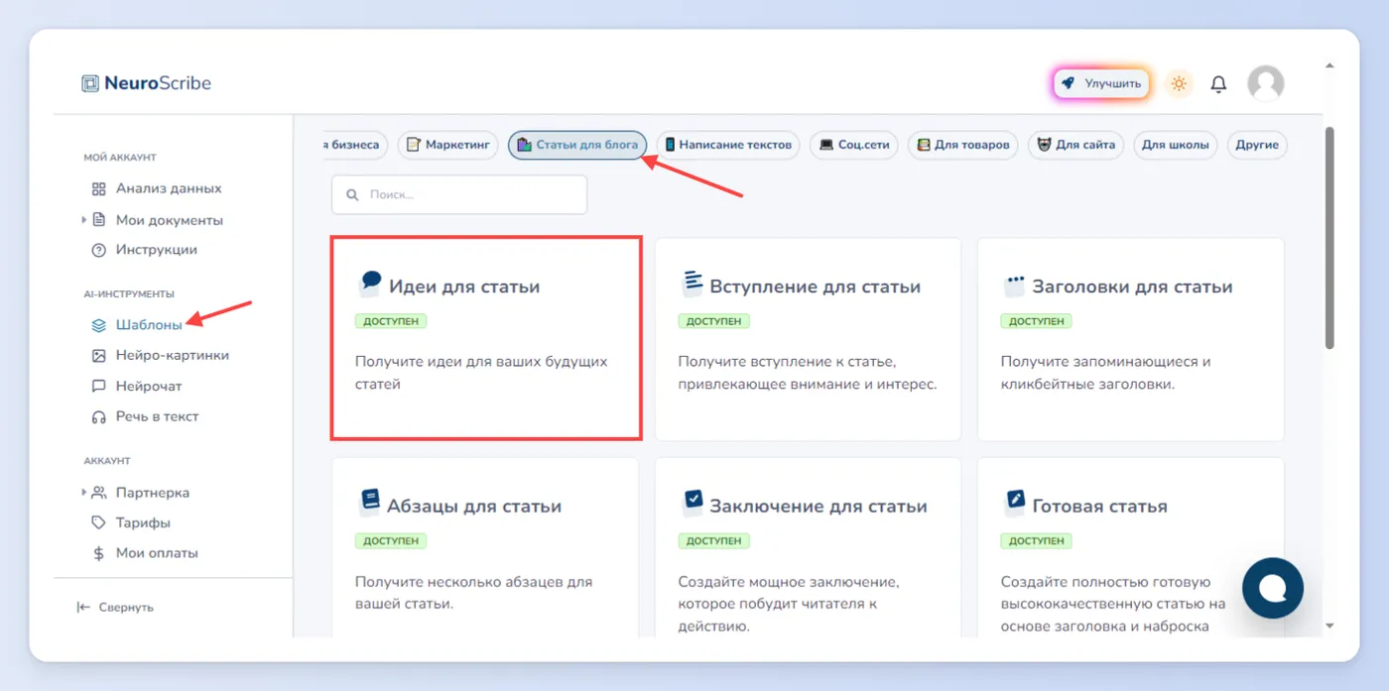This screenshot has height=691, width=1389.
Task: Open the Для товаров category
Action: point(962,145)
